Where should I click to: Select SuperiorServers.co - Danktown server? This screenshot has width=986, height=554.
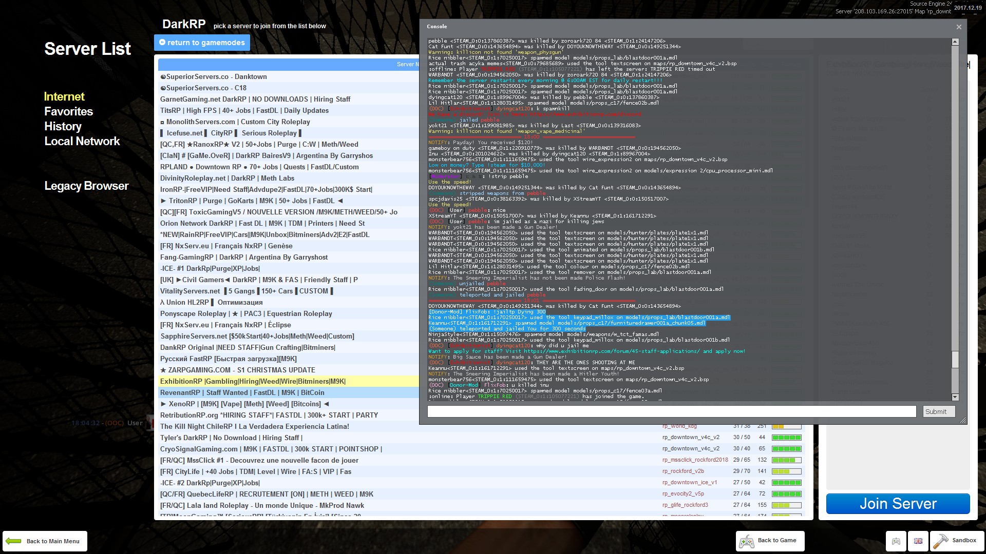point(289,76)
